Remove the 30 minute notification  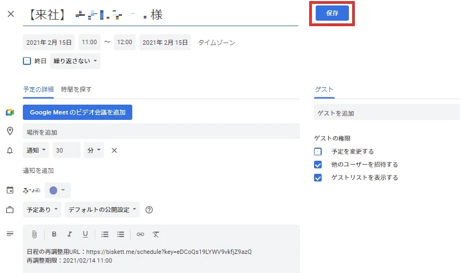click(114, 150)
